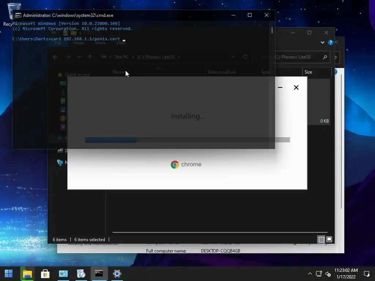
Task: Open the clock and date flyout
Action: click(x=346, y=274)
